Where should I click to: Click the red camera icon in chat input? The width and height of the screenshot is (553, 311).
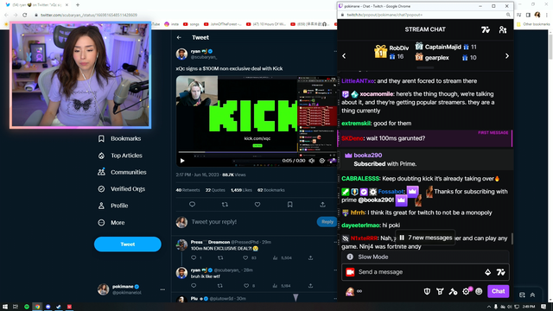[350, 272]
